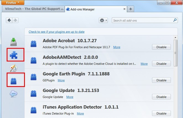
Task: Click the iTunes Detector Plug-in description
Action: coord(58,114)
